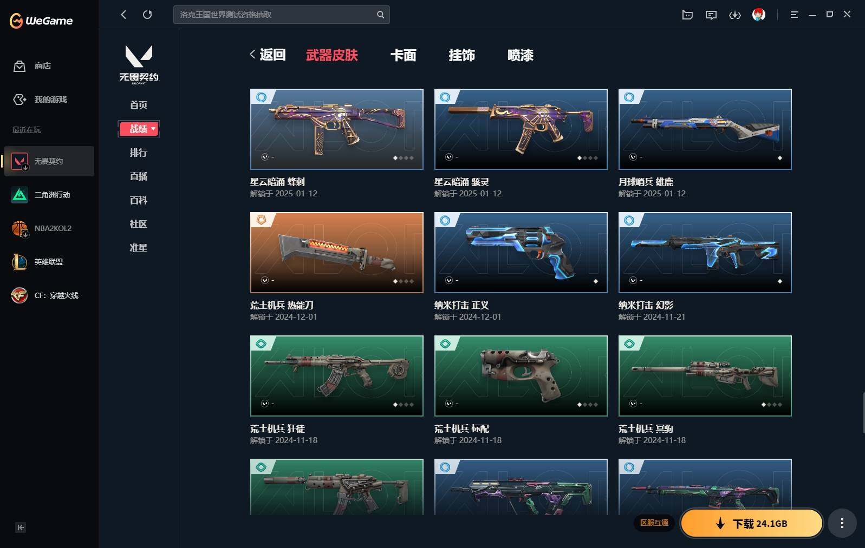This screenshot has height=548, width=865.
Task: Click 返回 back chevron link
Action: pos(268,55)
